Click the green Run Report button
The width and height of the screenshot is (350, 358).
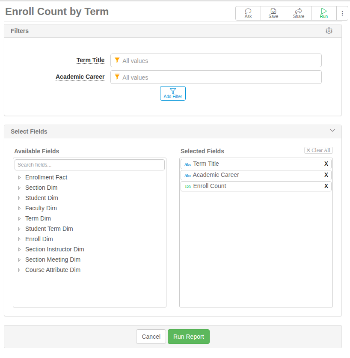point(189,337)
